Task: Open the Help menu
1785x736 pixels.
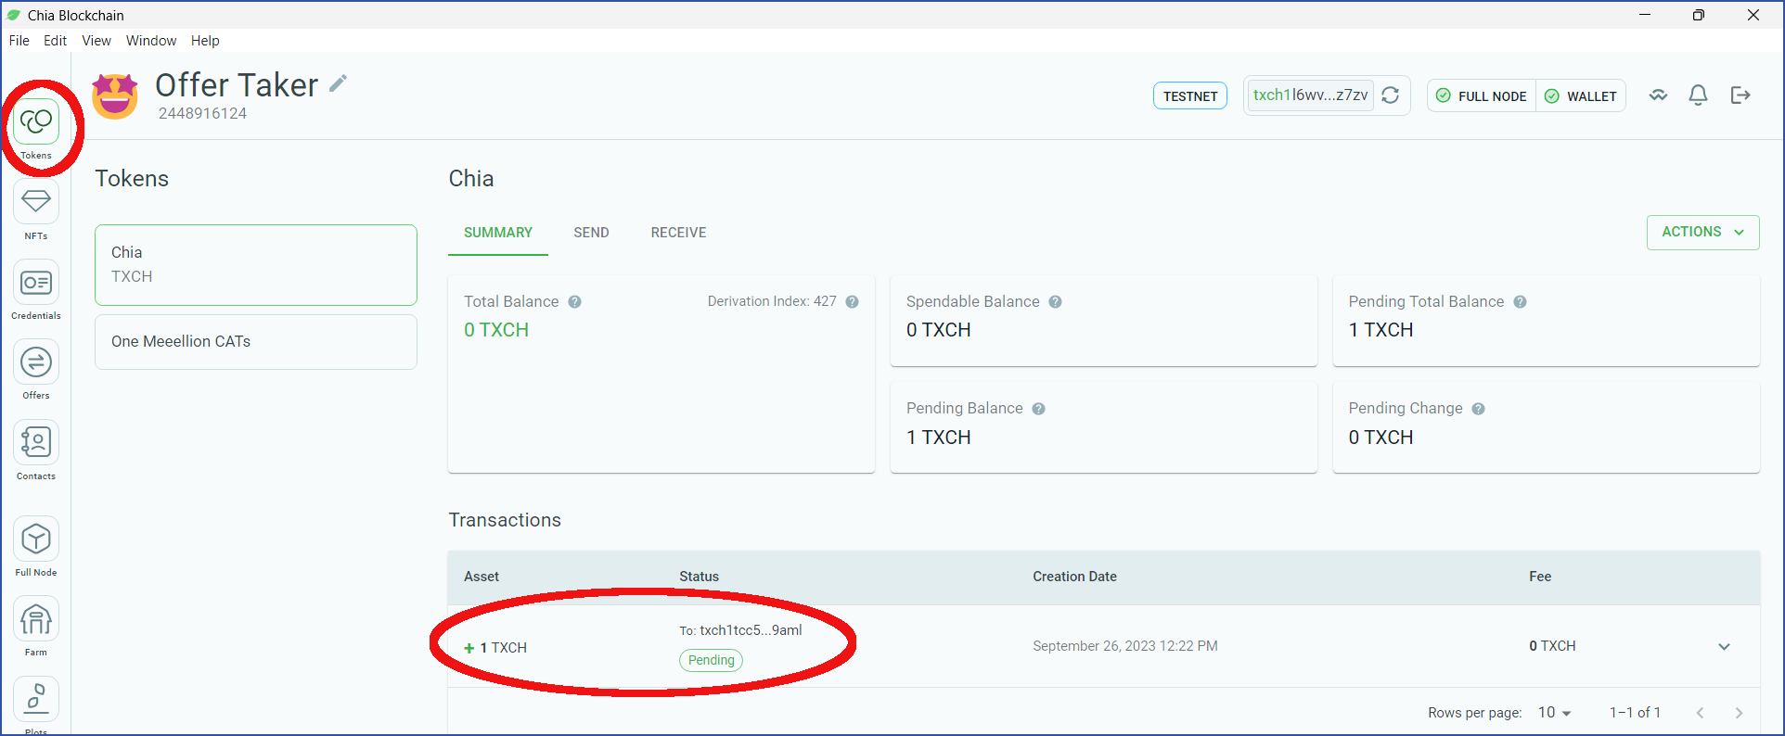Action: (205, 41)
